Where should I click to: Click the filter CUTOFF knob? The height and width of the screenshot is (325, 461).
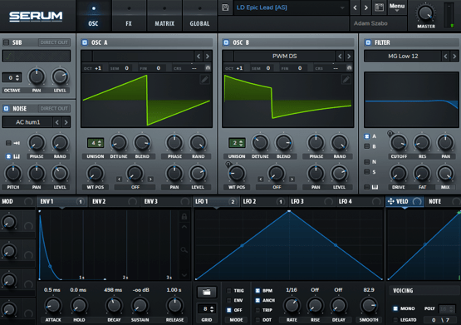tap(399, 143)
